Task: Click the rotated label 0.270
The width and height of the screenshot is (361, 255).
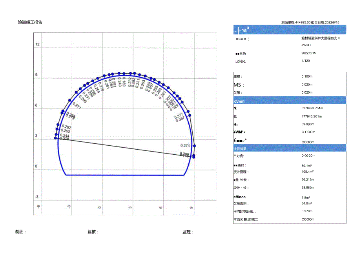Action: tap(101, 87)
